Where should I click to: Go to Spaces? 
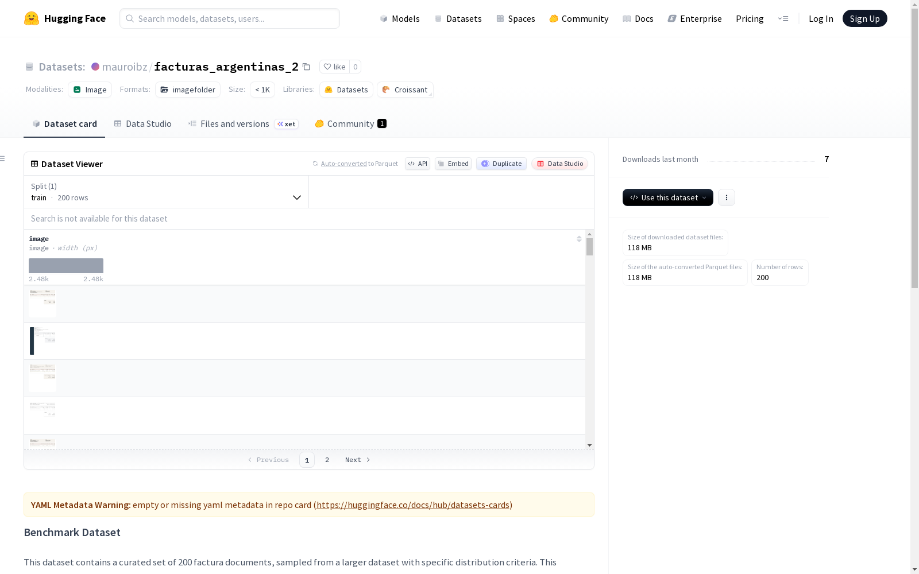516,18
